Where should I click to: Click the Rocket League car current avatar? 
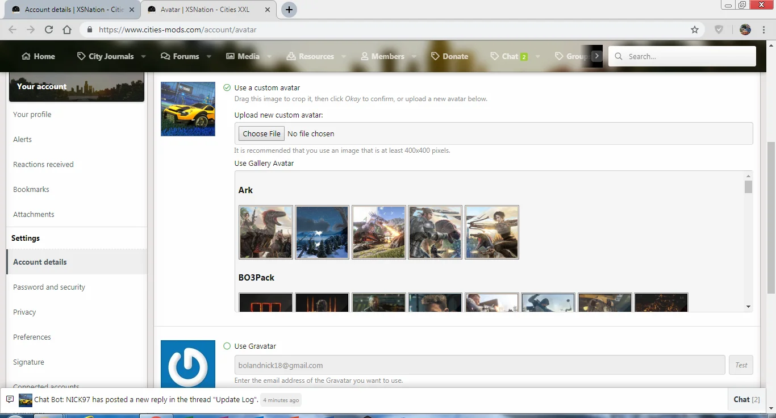[188, 109]
